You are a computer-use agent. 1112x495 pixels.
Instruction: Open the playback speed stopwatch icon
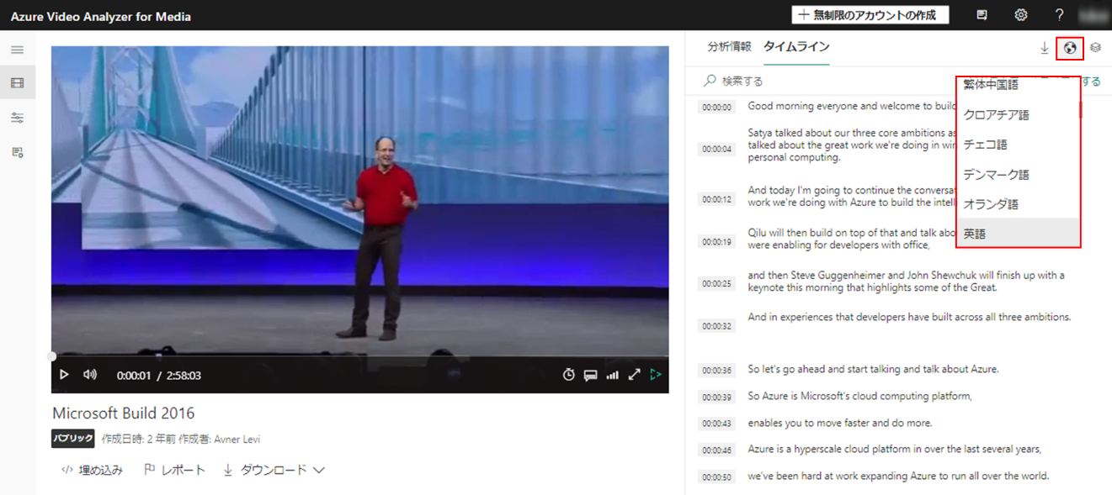[569, 375]
